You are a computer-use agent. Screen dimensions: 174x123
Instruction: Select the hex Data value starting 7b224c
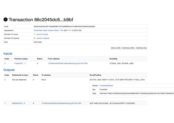tap(137, 93)
